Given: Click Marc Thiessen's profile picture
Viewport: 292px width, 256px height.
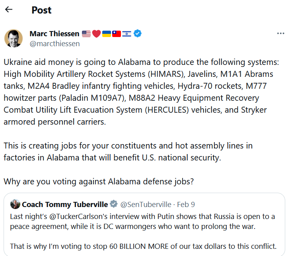Looking at the screenshot, I should 14,38.
